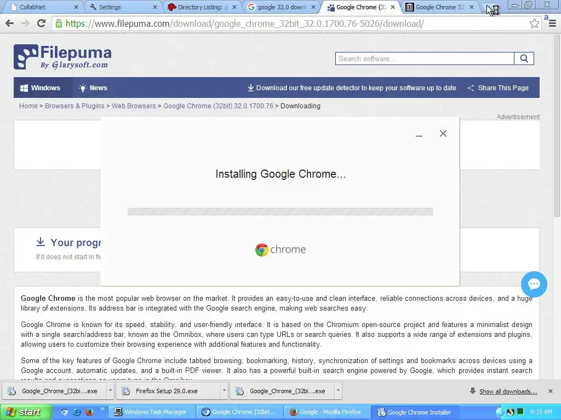Click the taskbar clock 9:15 AM

tap(541, 412)
